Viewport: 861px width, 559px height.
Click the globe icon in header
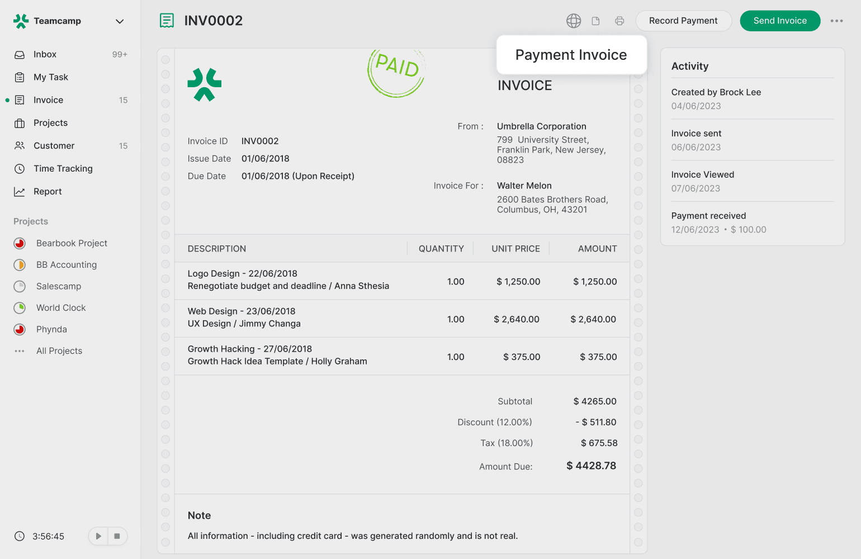pyautogui.click(x=574, y=21)
